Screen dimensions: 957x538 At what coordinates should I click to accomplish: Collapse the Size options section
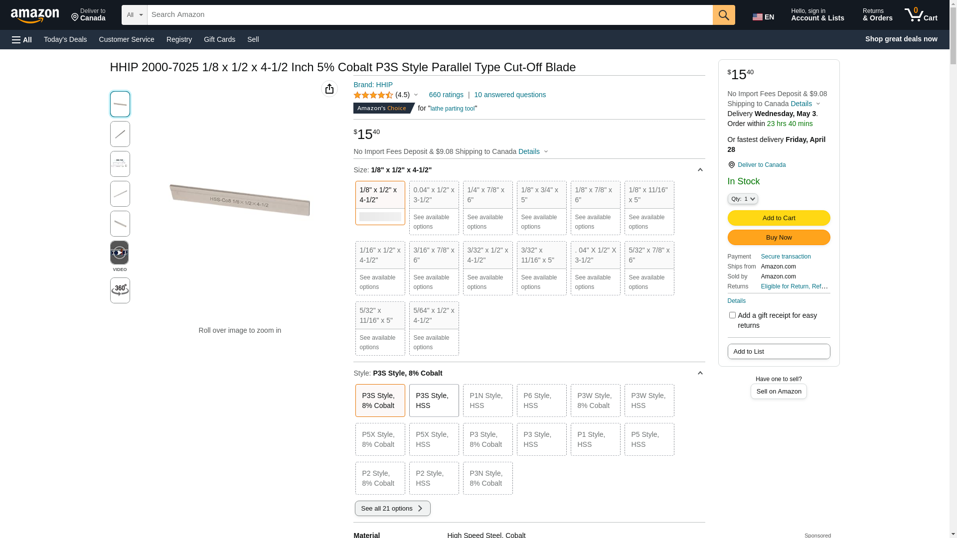700,170
